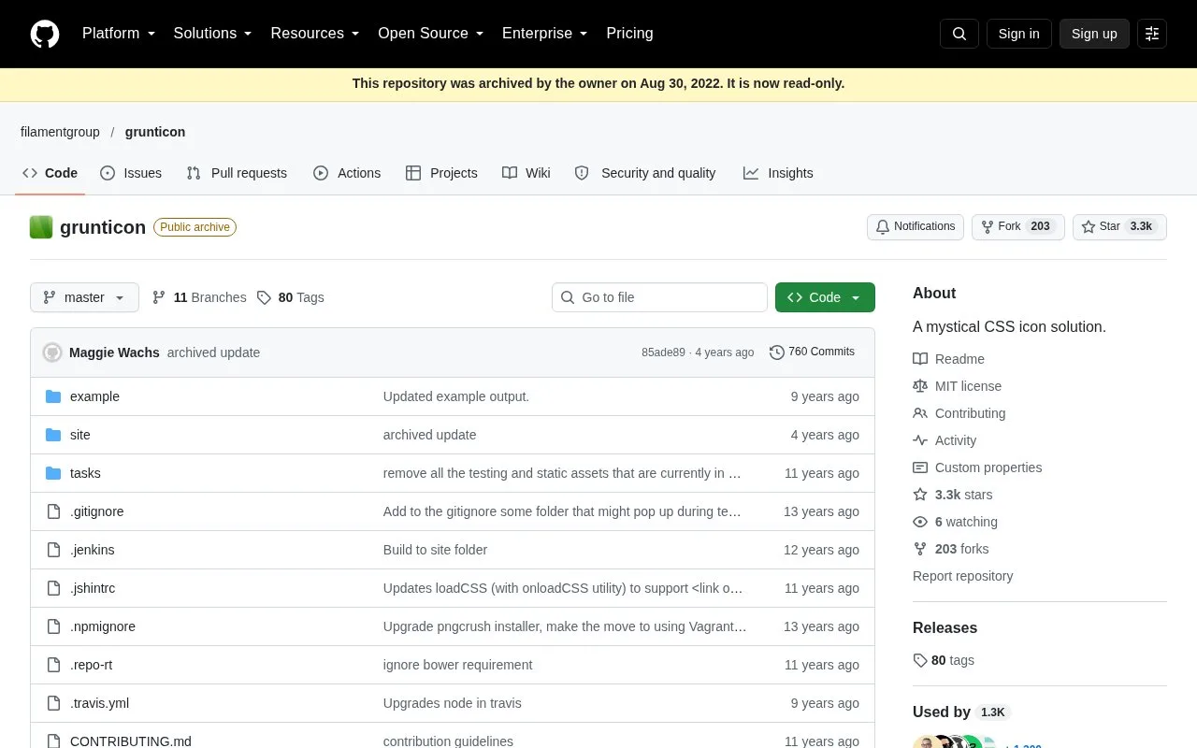
Task: Click the Go to file search field
Action: pos(659,297)
